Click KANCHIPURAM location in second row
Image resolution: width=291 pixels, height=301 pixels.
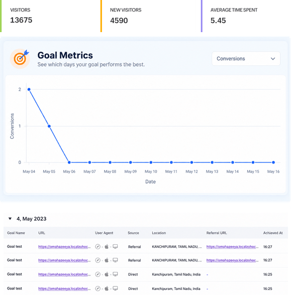[177, 260]
